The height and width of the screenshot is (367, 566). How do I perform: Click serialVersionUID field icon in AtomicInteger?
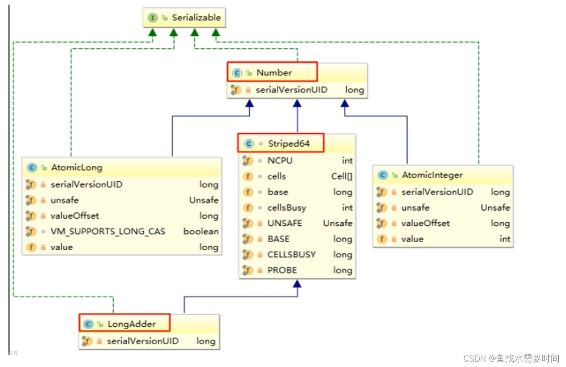[382, 192]
